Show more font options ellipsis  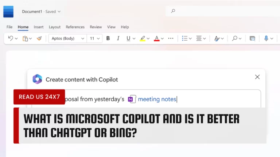pyautogui.click(x=171, y=38)
